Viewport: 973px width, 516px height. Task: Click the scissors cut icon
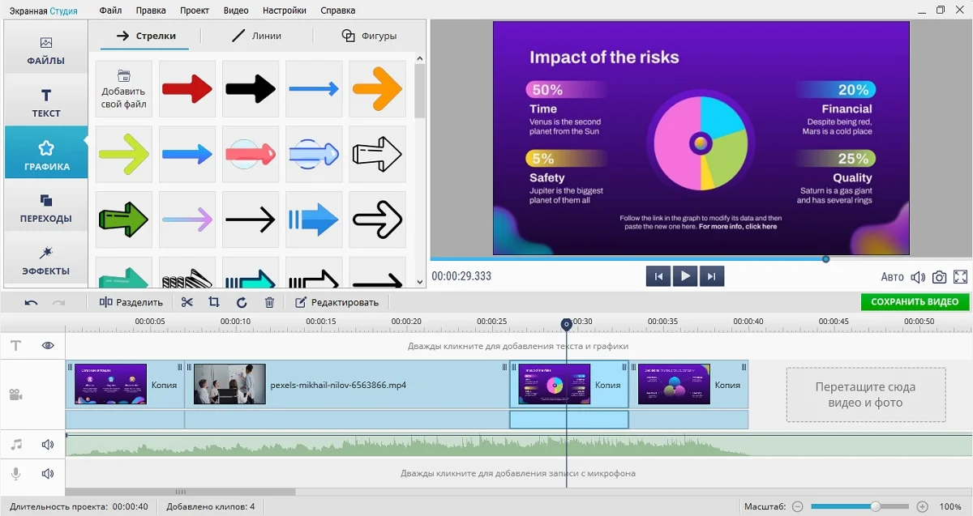click(187, 302)
